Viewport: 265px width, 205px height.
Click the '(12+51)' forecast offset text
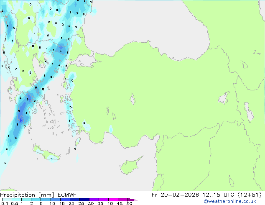[250, 195]
